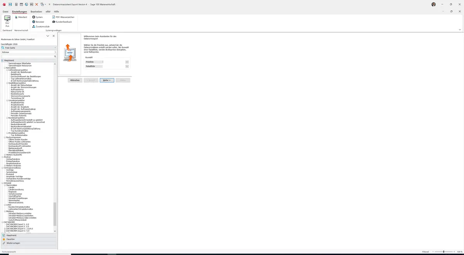This screenshot has height=255, width=464.
Task: Collapse the navigation pane with the chevron
Action: tap(48, 36)
